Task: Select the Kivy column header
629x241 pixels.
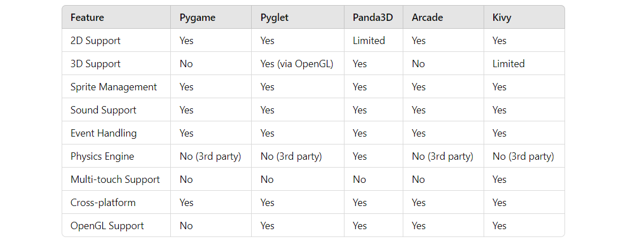Action: 502,17
